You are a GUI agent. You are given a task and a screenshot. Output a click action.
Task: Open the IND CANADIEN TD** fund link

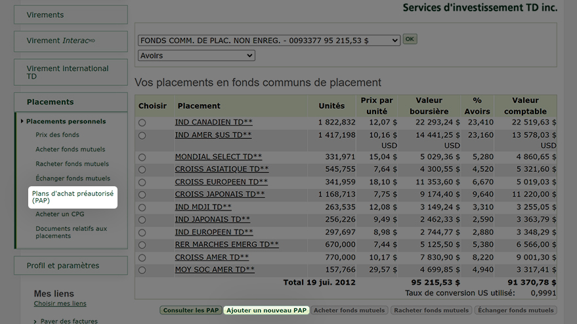pos(214,122)
